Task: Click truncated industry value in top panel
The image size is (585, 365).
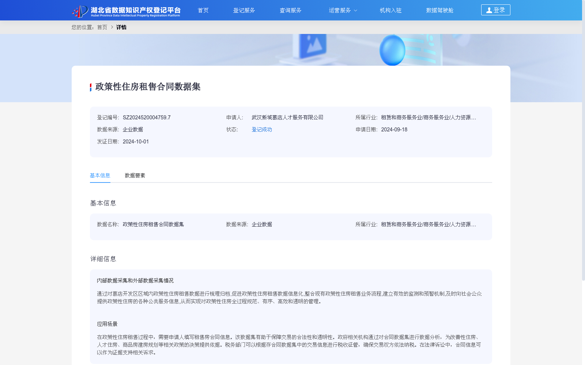Action: point(429,118)
